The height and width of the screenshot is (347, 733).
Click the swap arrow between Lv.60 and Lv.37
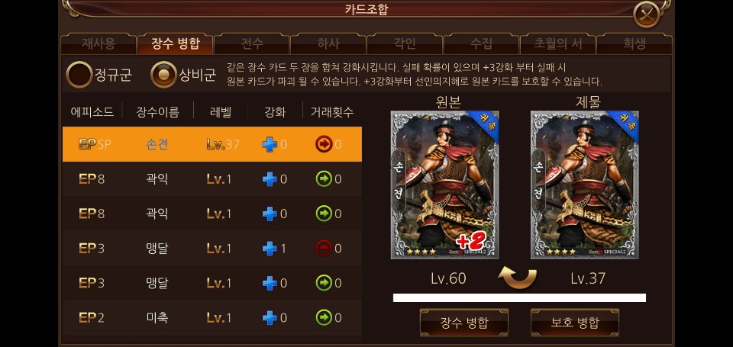[517, 277]
